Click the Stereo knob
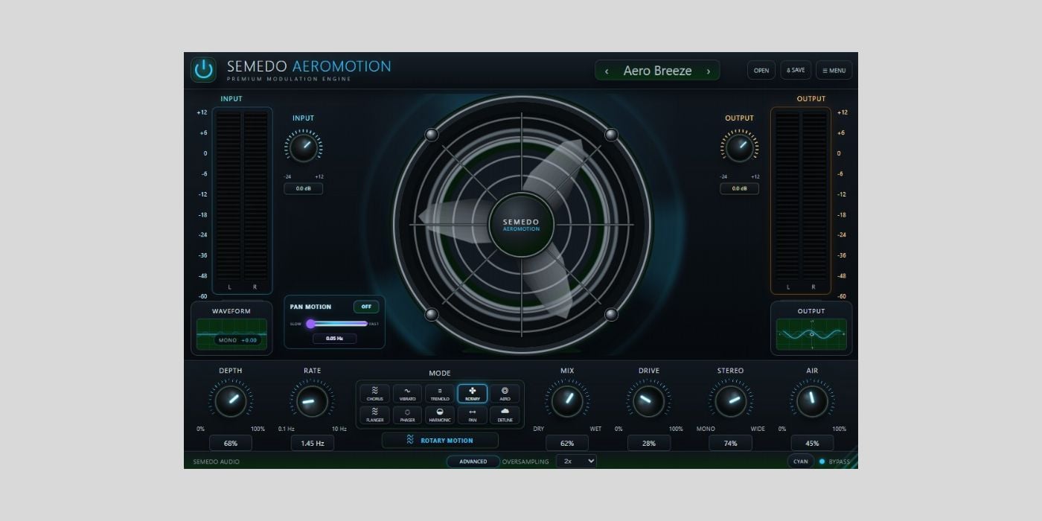 click(730, 401)
